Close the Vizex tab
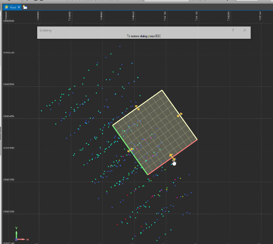Screen dimensions: 273x244 coord(19,7)
